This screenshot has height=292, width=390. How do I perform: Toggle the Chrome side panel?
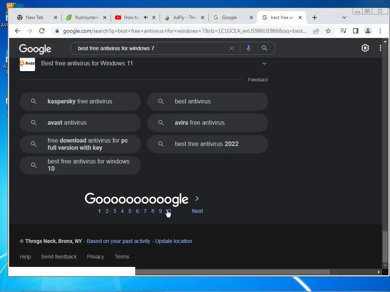tap(356, 31)
